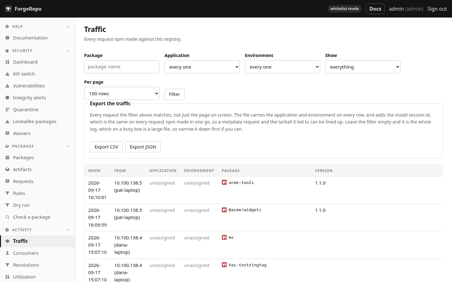Apply filters with the Filter button
Viewport: 452px width, 282px height.
pyautogui.click(x=175, y=94)
